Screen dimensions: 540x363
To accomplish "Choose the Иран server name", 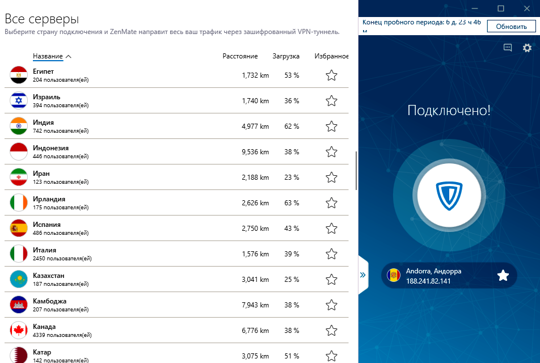I will click(x=41, y=173).
